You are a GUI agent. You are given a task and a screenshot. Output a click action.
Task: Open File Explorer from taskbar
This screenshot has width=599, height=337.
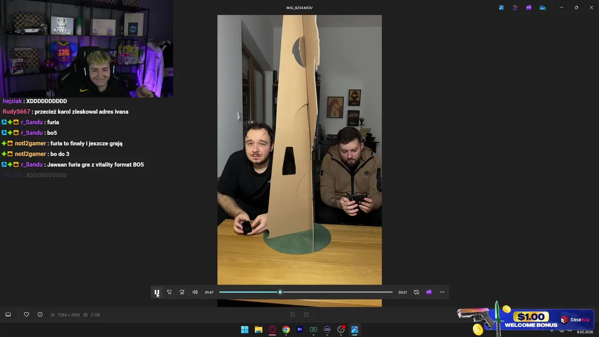(258, 330)
